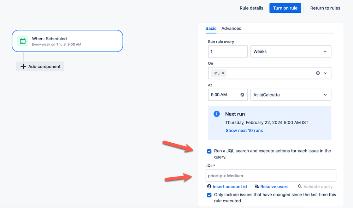Click the Every week on Thu at 9:00 AM subtitle
The image size is (353, 208).
point(57,44)
